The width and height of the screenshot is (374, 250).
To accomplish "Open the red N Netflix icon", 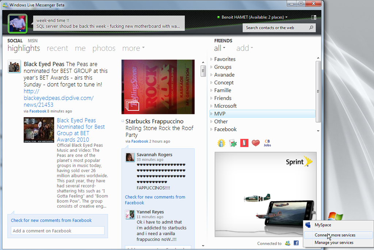I will click(x=244, y=143).
